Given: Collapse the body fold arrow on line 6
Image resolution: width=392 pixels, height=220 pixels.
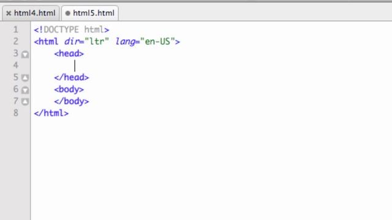Looking at the screenshot, I should [25, 90].
